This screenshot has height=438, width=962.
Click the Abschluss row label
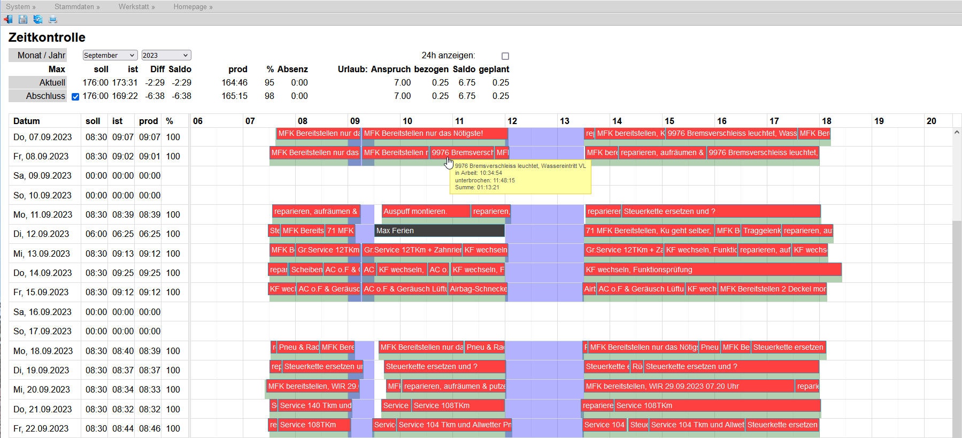click(37, 96)
